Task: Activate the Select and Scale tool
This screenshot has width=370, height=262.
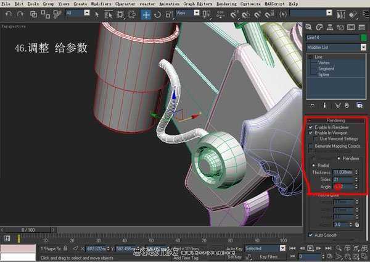Action: (x=170, y=14)
